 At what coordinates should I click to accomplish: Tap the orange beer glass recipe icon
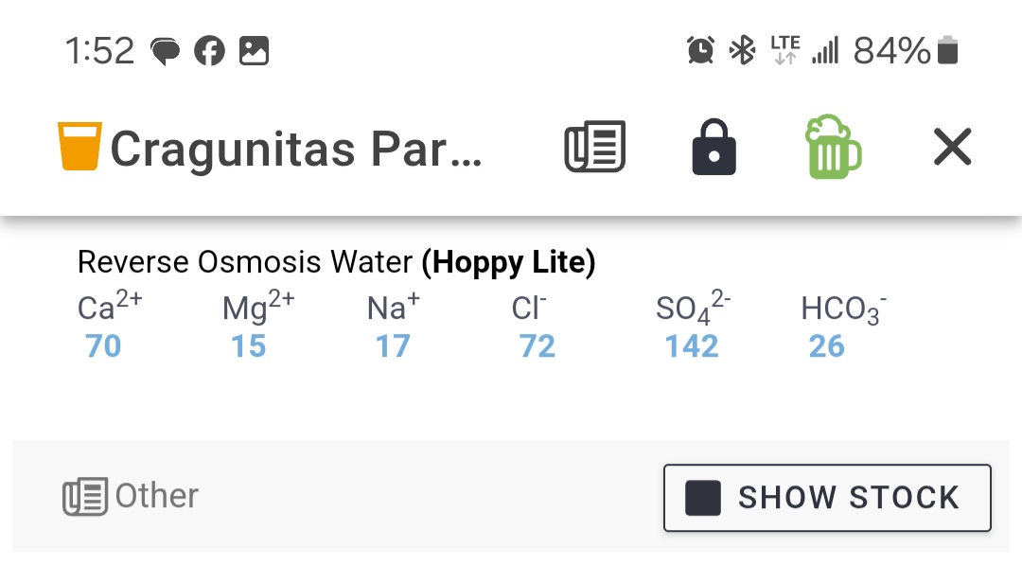(x=79, y=146)
